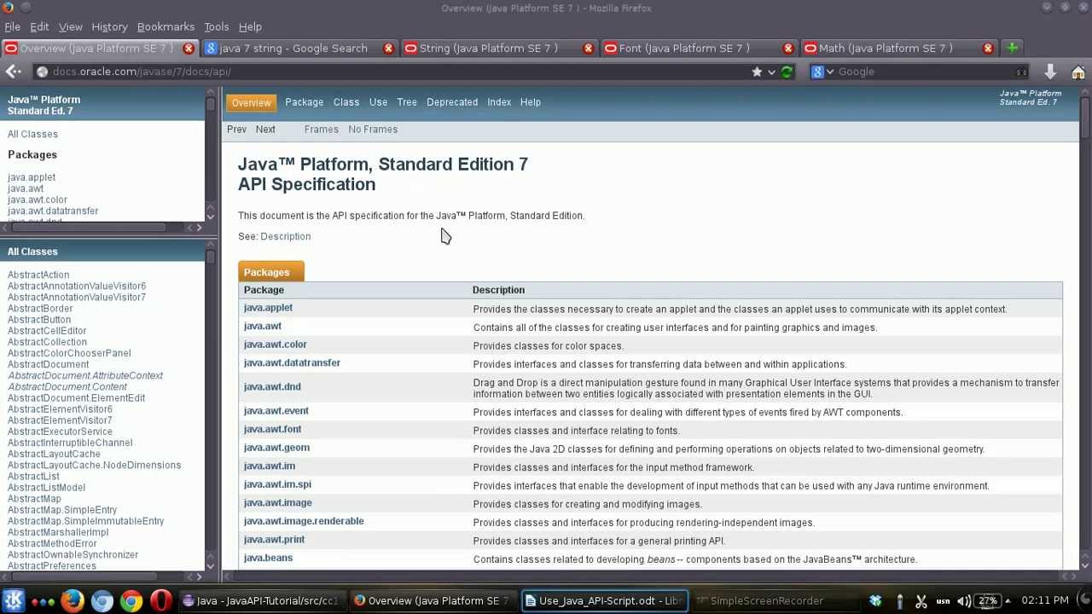Viewport: 1092px width, 614px height.
Task: Close the Font (Java Platform SE 7) tab
Action: [787, 48]
